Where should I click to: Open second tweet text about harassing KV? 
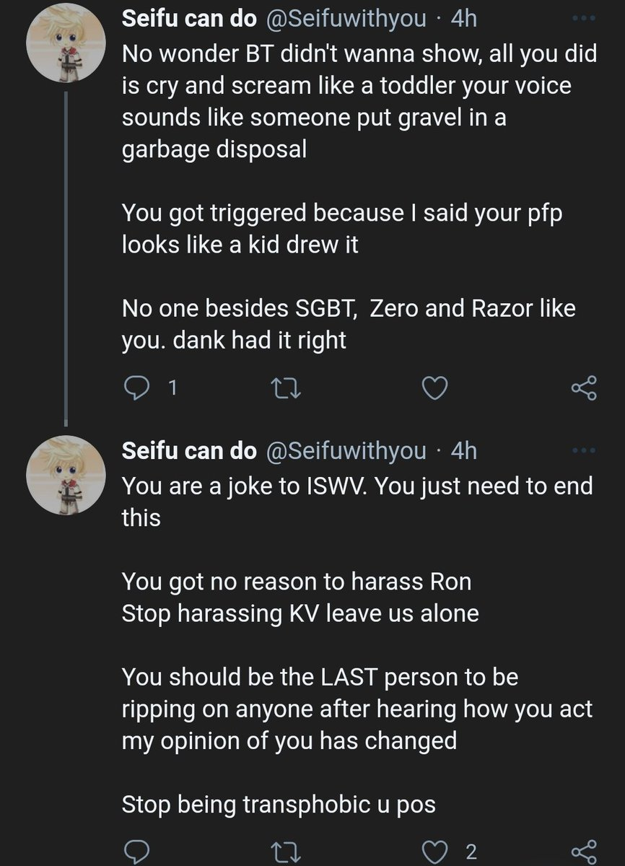tap(300, 614)
